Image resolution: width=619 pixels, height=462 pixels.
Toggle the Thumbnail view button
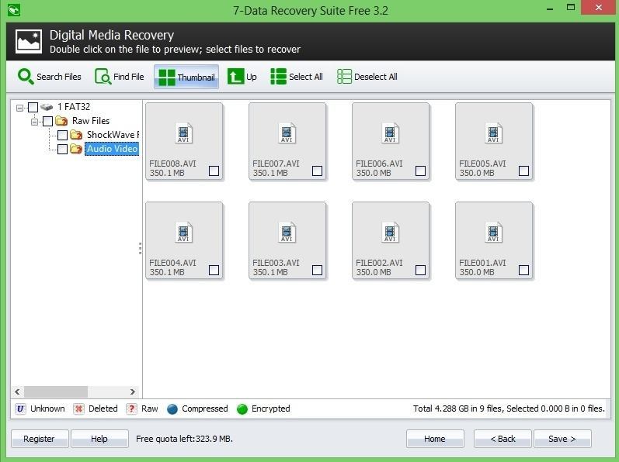(186, 77)
